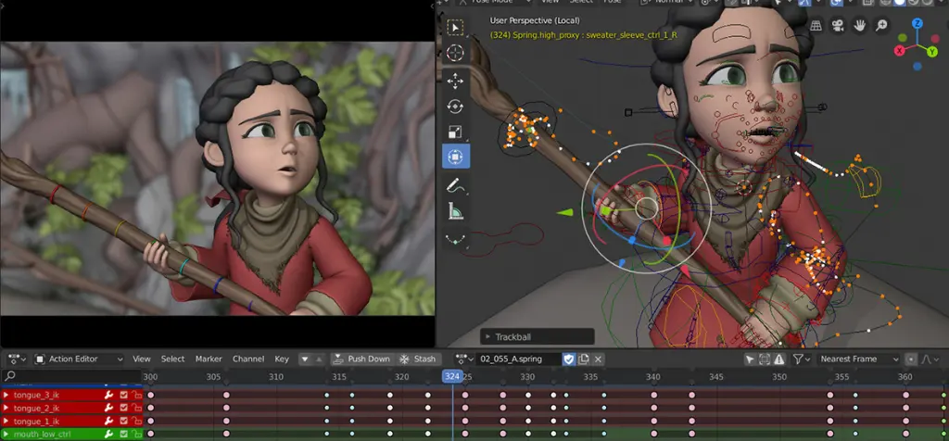The width and height of the screenshot is (949, 441).
Task: Click the red X axis on the navigation gizmo
Action: point(900,51)
